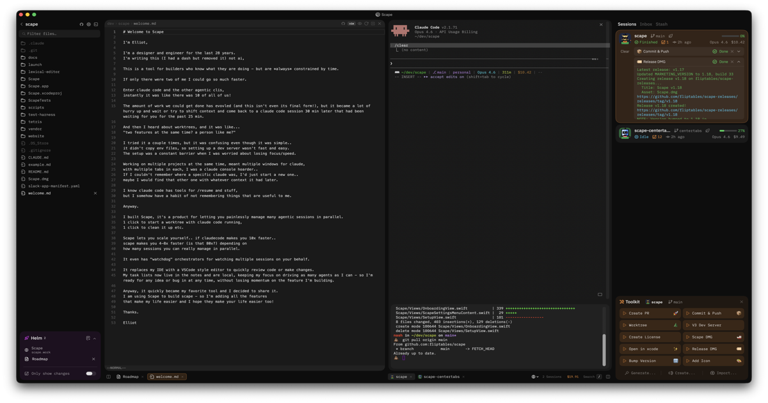The width and height of the screenshot is (768, 403).
Task: Click the Helm panel icon at bottom left
Action: 27,338
